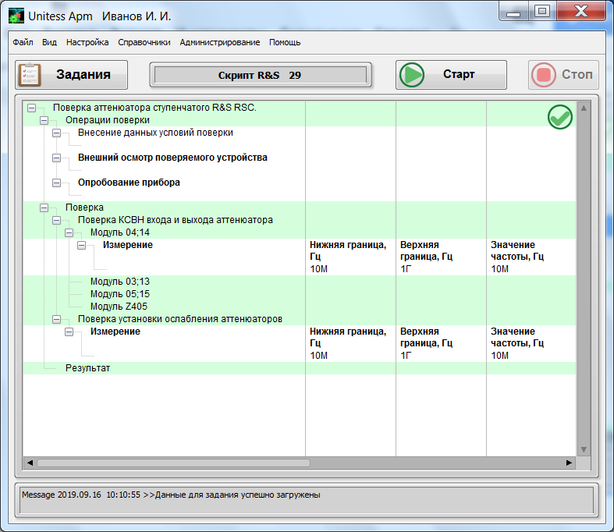Select the Результат tree item
This screenshot has width=614, height=532.
click(87, 367)
